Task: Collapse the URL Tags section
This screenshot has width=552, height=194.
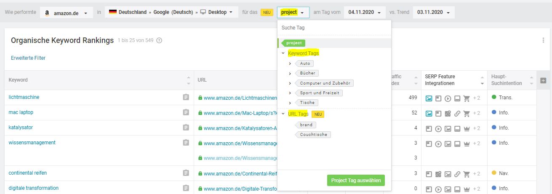Action: pyautogui.click(x=283, y=114)
